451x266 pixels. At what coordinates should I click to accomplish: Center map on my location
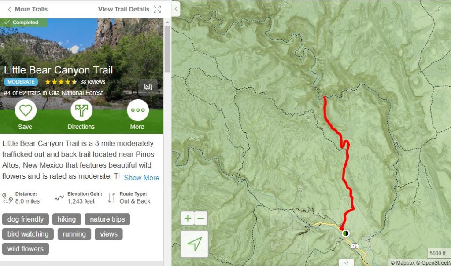[194, 244]
